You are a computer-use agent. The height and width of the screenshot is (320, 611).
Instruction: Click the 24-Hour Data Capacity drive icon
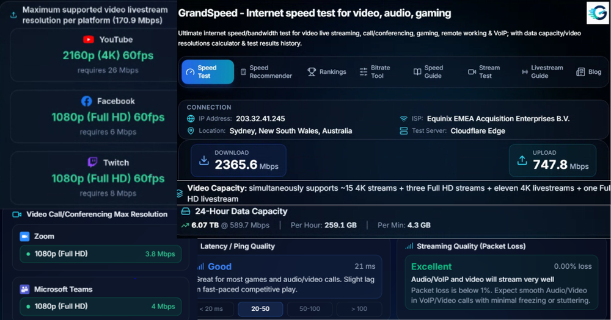tap(186, 211)
